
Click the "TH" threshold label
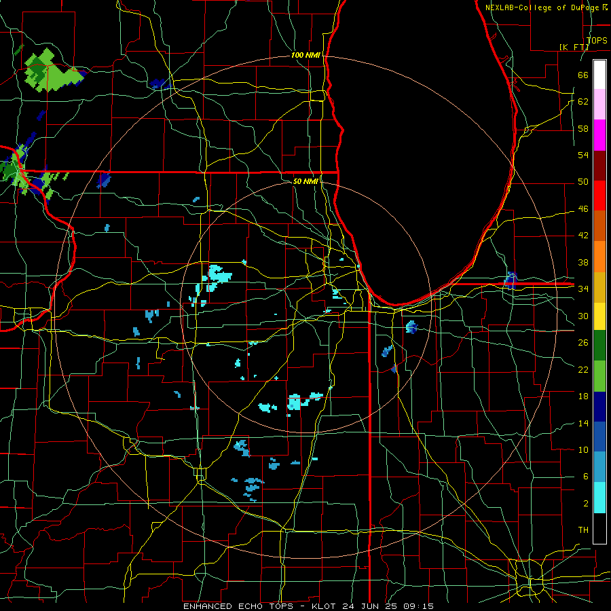pyautogui.click(x=583, y=530)
